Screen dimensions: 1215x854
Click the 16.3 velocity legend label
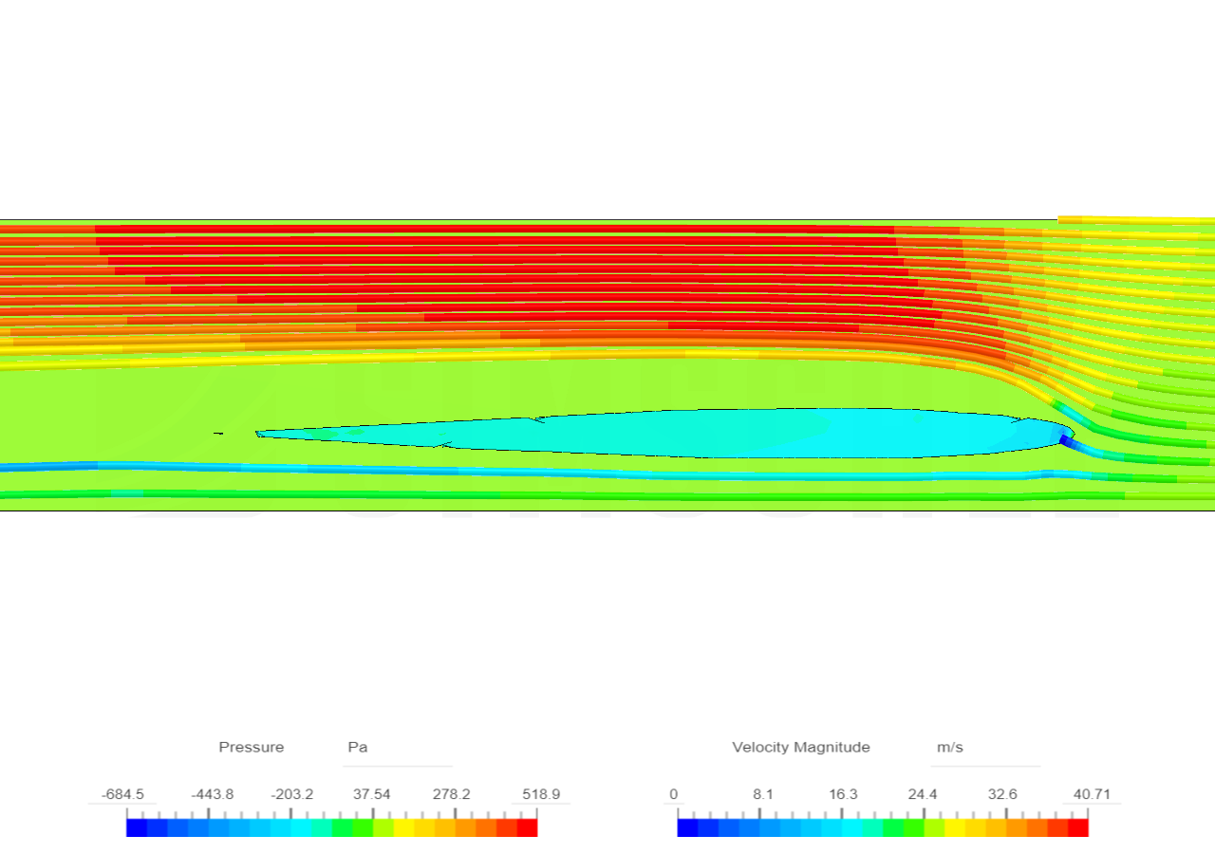point(843,794)
